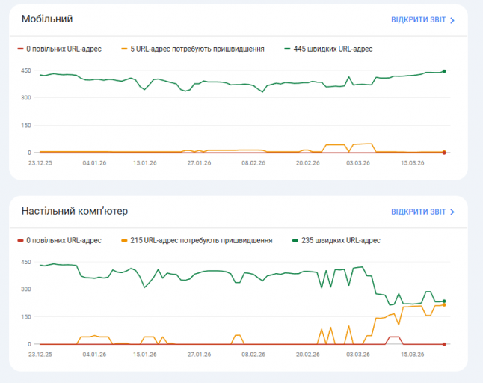The width and height of the screenshot is (483, 383).
Task: Click the green endpoint dot on Mobile chart
Action: tap(444, 71)
